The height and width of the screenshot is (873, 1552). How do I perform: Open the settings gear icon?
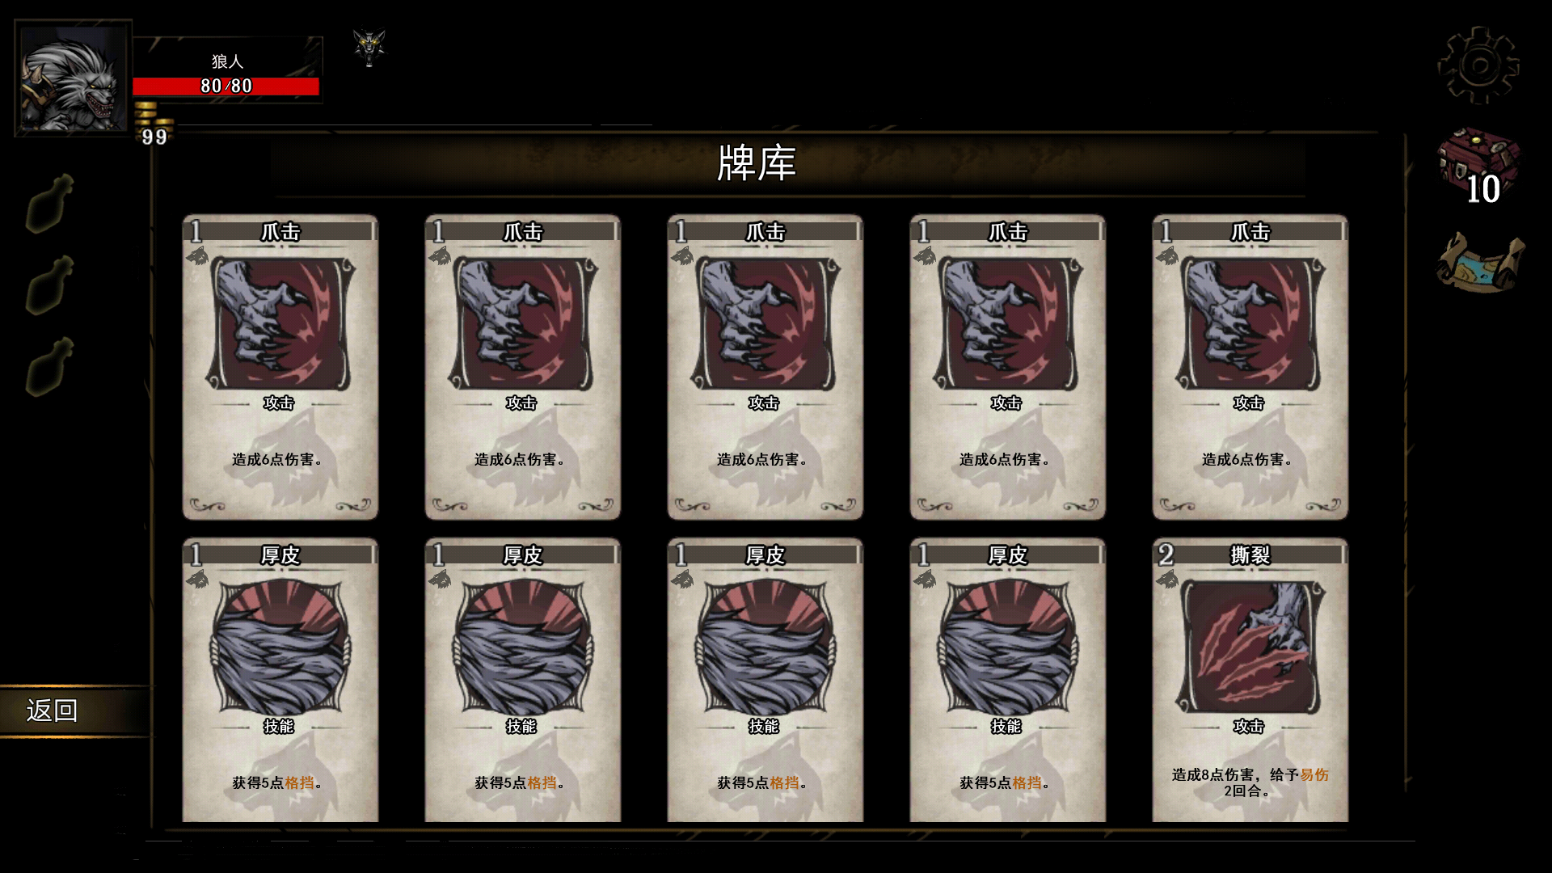(1478, 66)
